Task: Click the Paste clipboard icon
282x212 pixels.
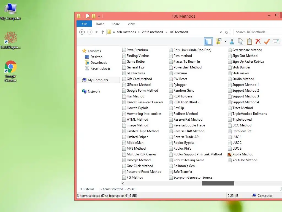Action: 250,41
